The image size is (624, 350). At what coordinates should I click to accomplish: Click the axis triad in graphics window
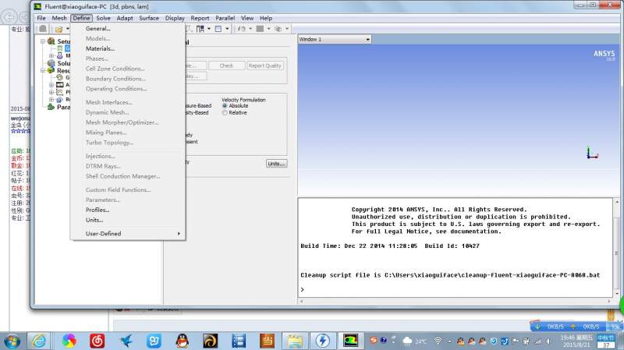(x=592, y=153)
